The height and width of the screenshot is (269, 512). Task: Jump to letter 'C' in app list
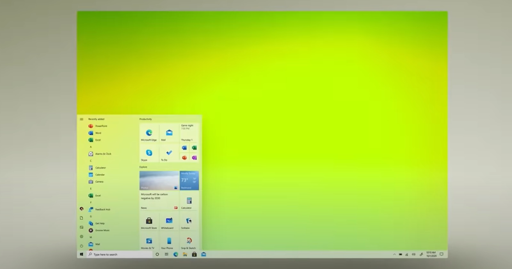tap(91, 161)
